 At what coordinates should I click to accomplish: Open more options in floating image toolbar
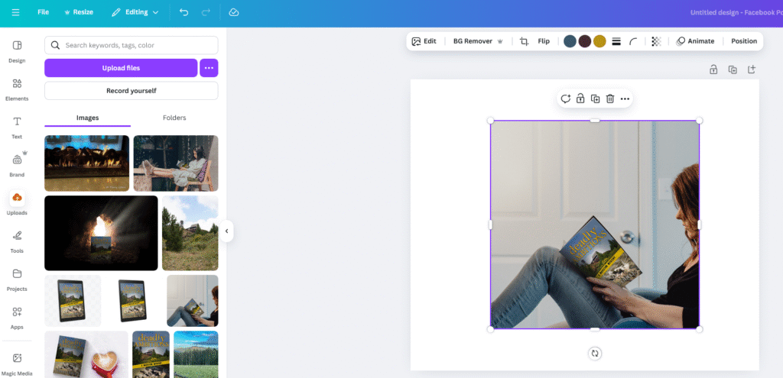point(625,99)
